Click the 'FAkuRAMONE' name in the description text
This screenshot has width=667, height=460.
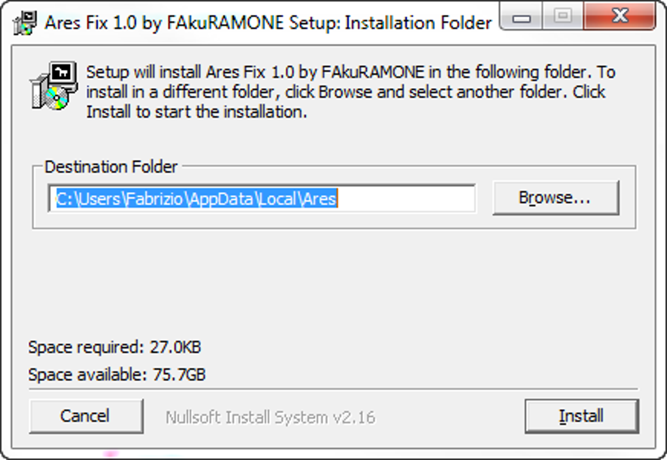click(x=373, y=72)
